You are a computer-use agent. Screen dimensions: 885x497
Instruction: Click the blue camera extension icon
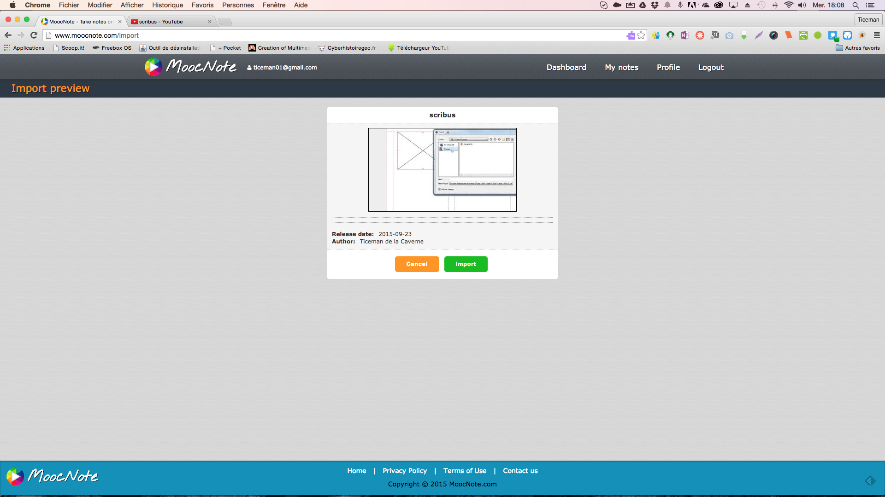729,35
